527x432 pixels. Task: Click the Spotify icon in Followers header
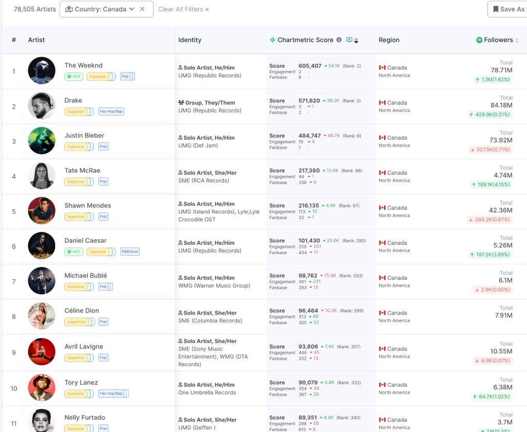[479, 40]
